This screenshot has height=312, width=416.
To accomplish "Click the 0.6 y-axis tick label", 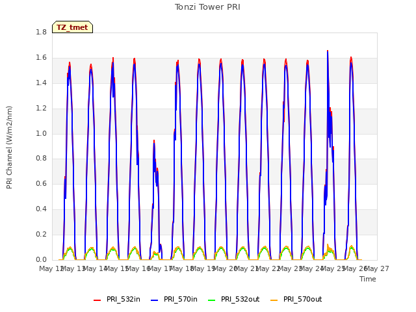I will (42, 183).
